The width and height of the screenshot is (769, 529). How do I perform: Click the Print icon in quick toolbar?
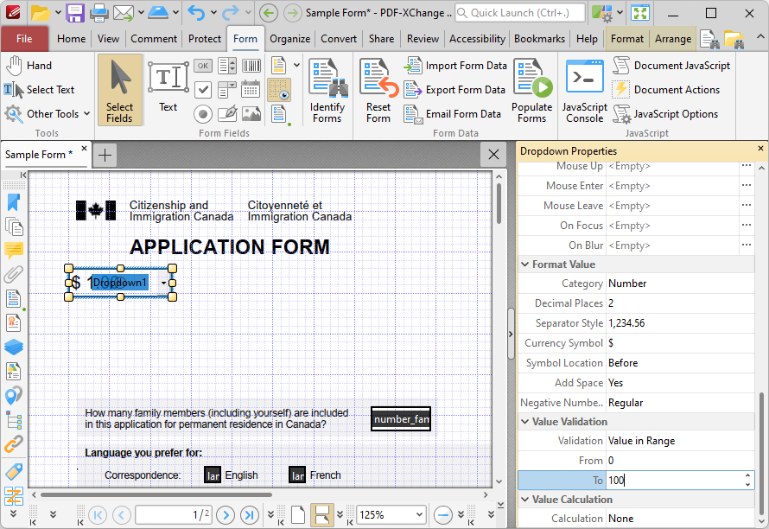click(x=99, y=13)
